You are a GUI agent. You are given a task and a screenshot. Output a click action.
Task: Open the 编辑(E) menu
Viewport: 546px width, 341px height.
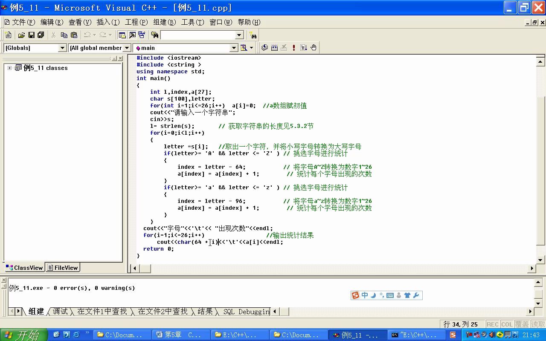52,22
